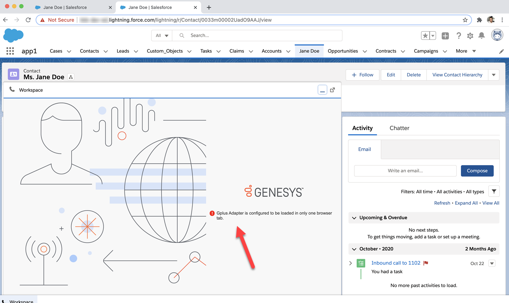Click the red flag on Inbound call
The height and width of the screenshot is (303, 509).
426,263
